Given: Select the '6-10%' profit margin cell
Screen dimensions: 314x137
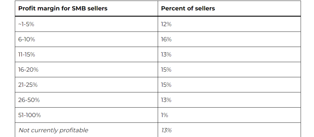Looking at the screenshot, I should click(x=26, y=40).
